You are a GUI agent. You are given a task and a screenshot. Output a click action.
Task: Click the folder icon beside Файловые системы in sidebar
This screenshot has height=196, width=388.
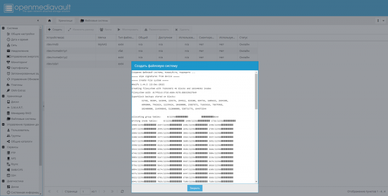pos(8,119)
